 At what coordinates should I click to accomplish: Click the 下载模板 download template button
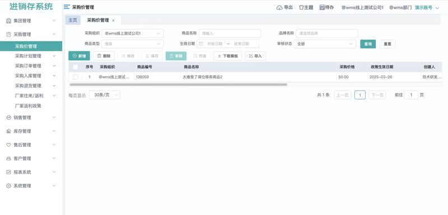point(228,56)
